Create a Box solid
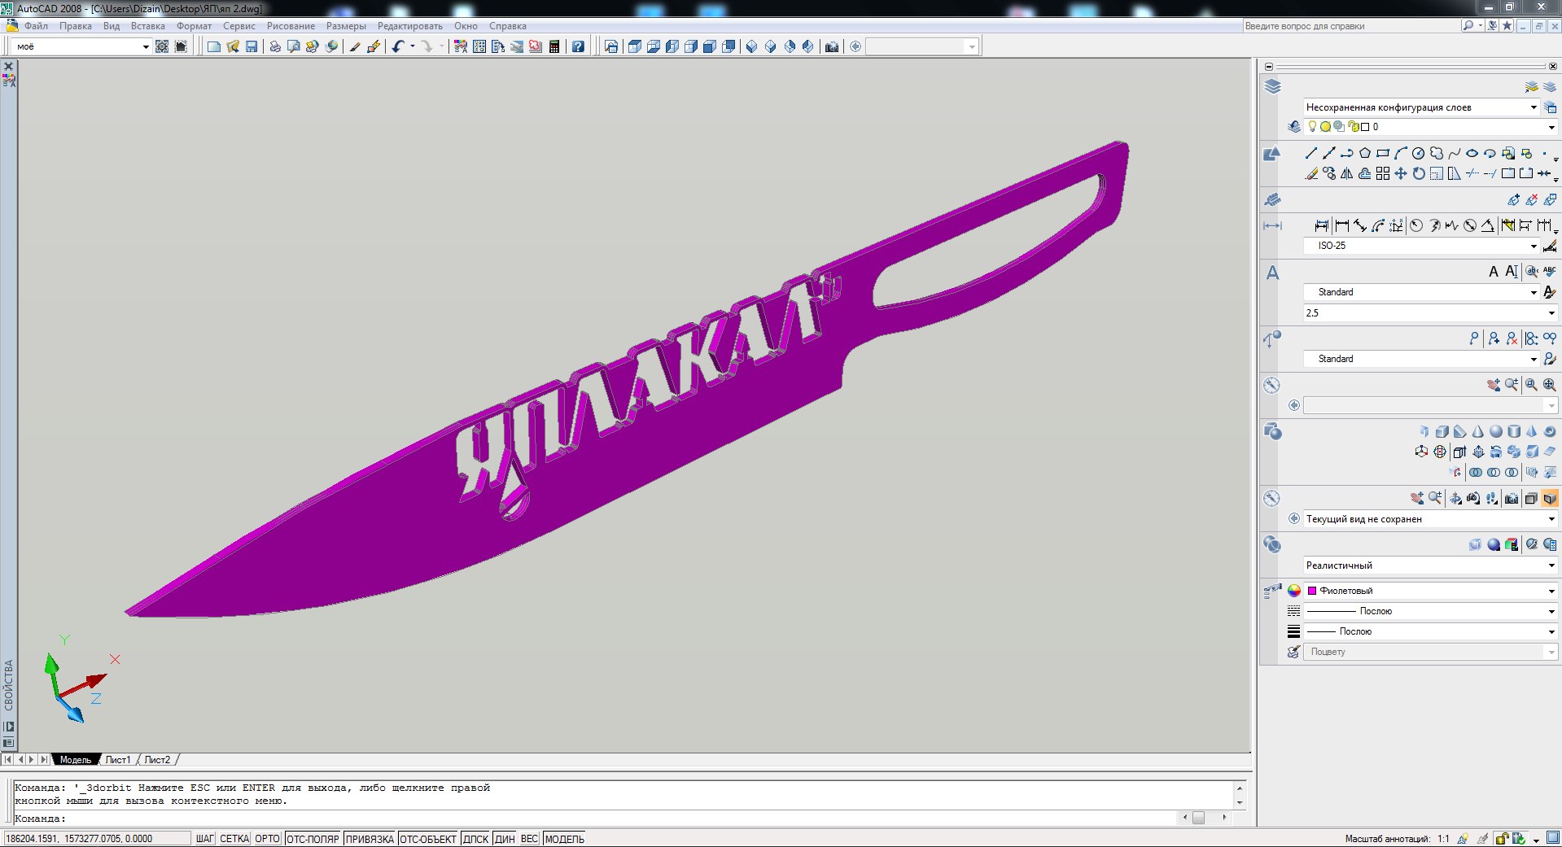 (x=1442, y=431)
